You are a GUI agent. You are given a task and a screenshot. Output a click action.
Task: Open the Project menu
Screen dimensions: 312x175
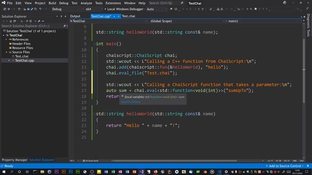tap(40, 3)
